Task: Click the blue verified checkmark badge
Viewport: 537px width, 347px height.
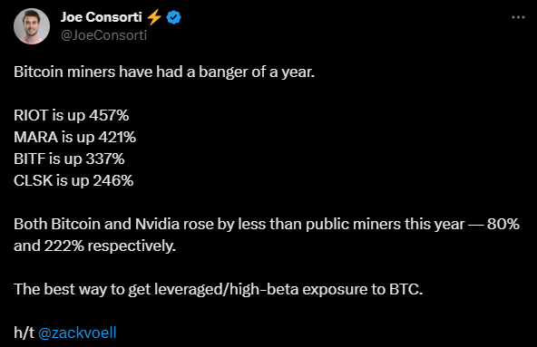Action: pyautogui.click(x=174, y=17)
